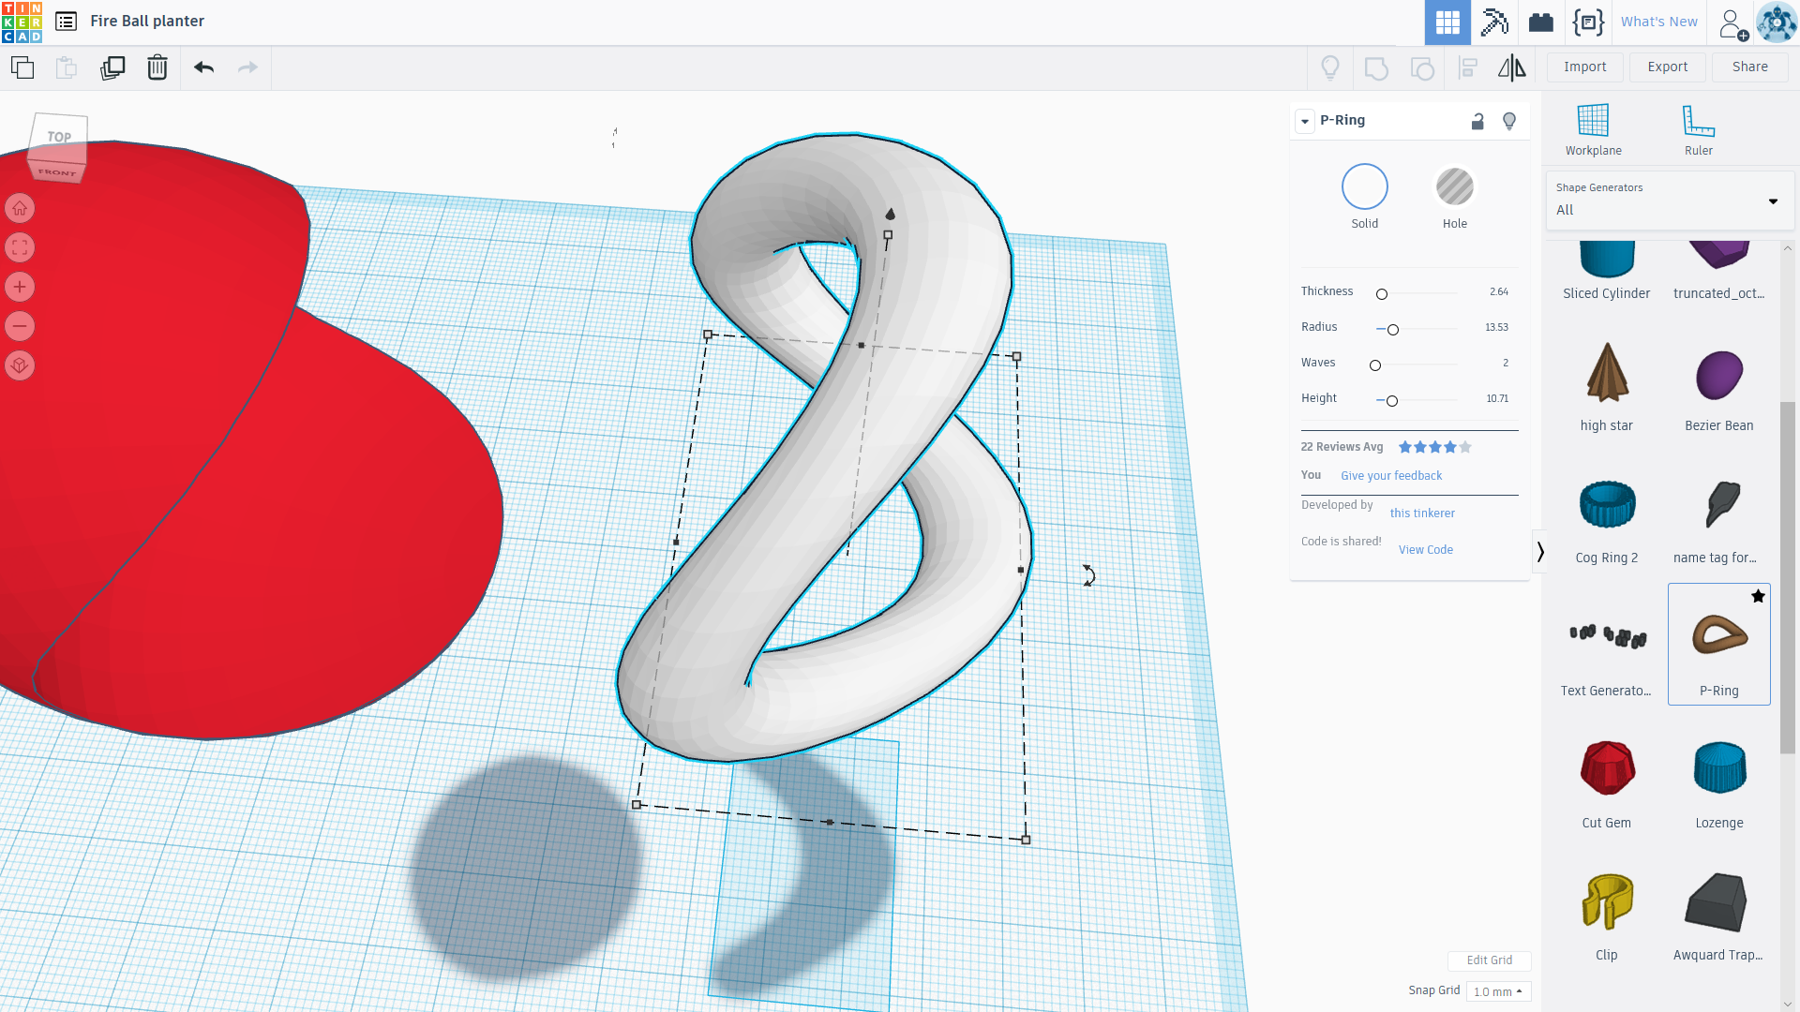Open the What's New link
Screen dimensions: 1800x1012
[1658, 22]
